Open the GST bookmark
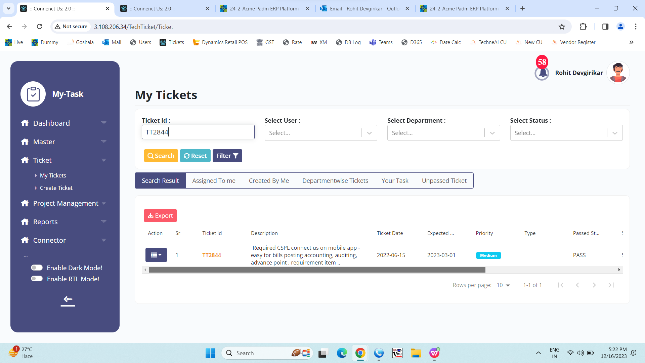This screenshot has height=363, width=645. click(x=265, y=42)
